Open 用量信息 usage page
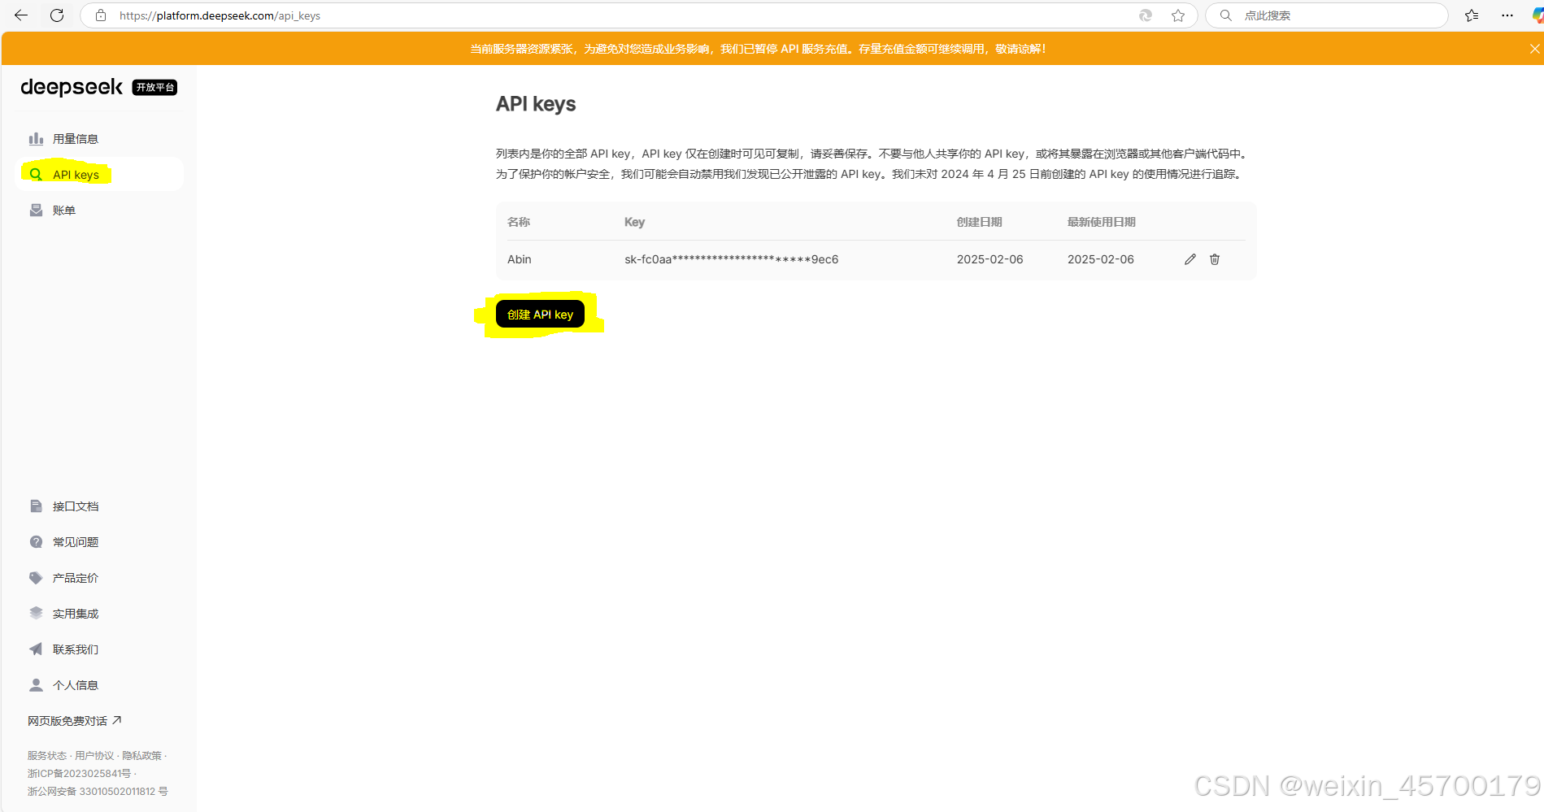1544x812 pixels. coord(99,139)
